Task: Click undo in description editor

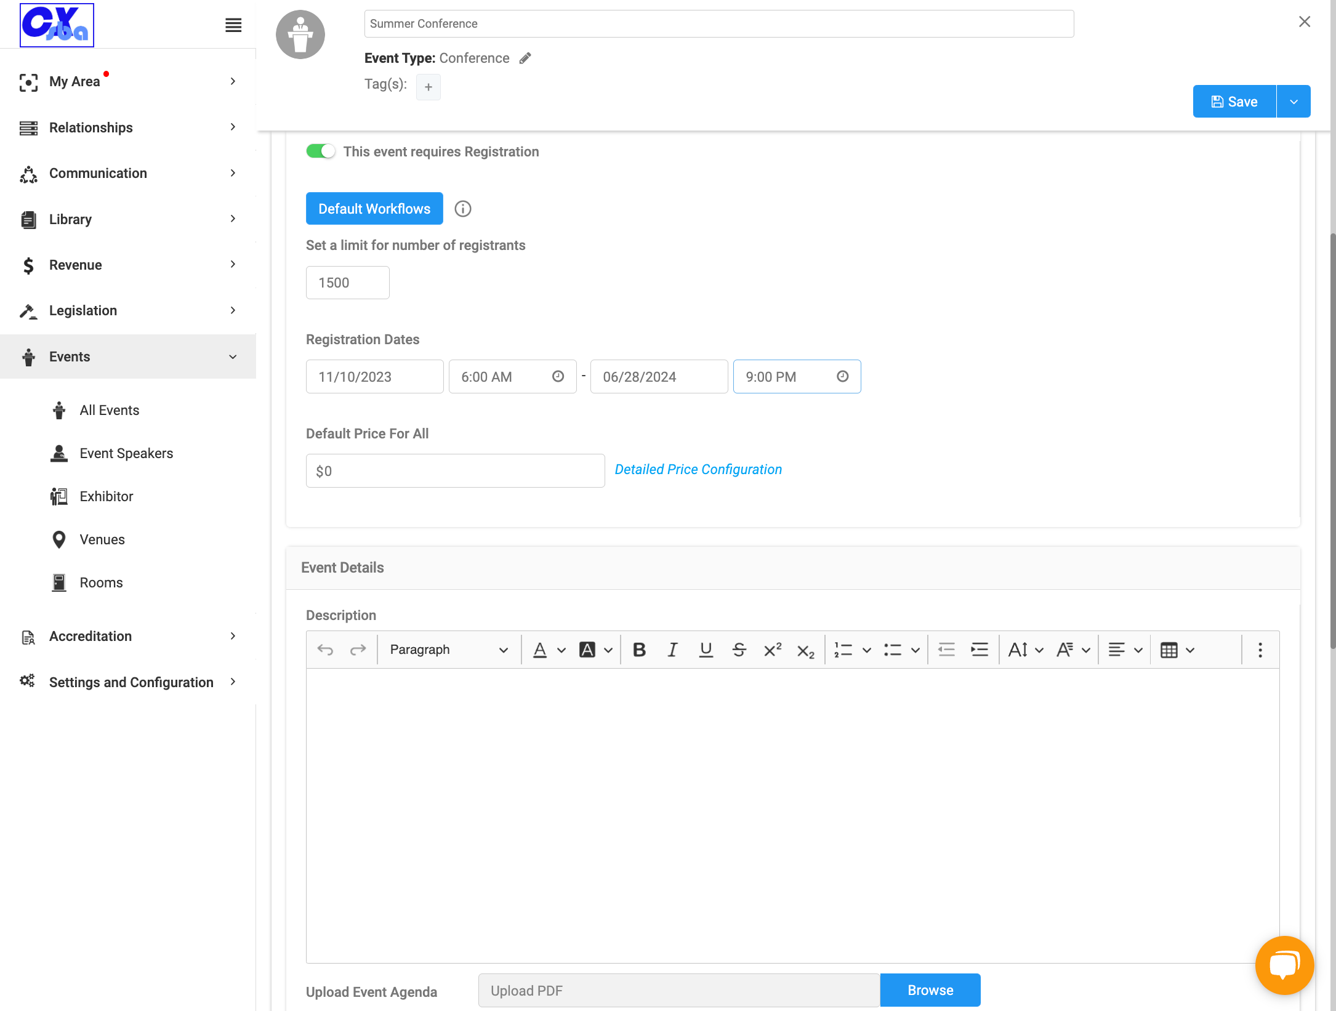Action: click(325, 650)
